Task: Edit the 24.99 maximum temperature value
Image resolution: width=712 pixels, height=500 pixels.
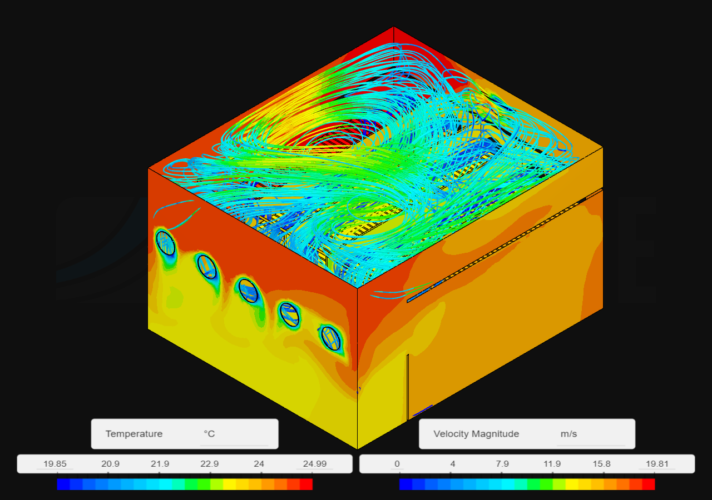Action: coord(315,464)
